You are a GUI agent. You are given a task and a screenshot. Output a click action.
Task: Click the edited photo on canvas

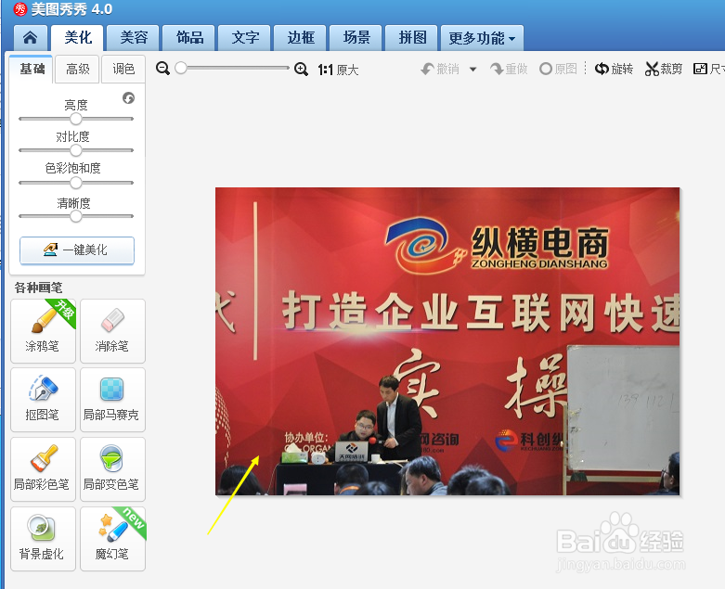pos(447,341)
